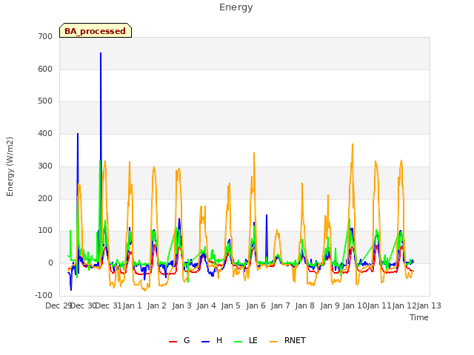Click the 0 y-axis tick label

[50, 263]
